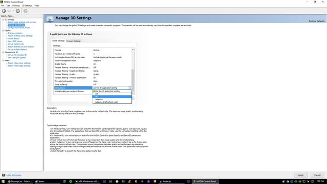Open the Edit menu

pos(8,6)
